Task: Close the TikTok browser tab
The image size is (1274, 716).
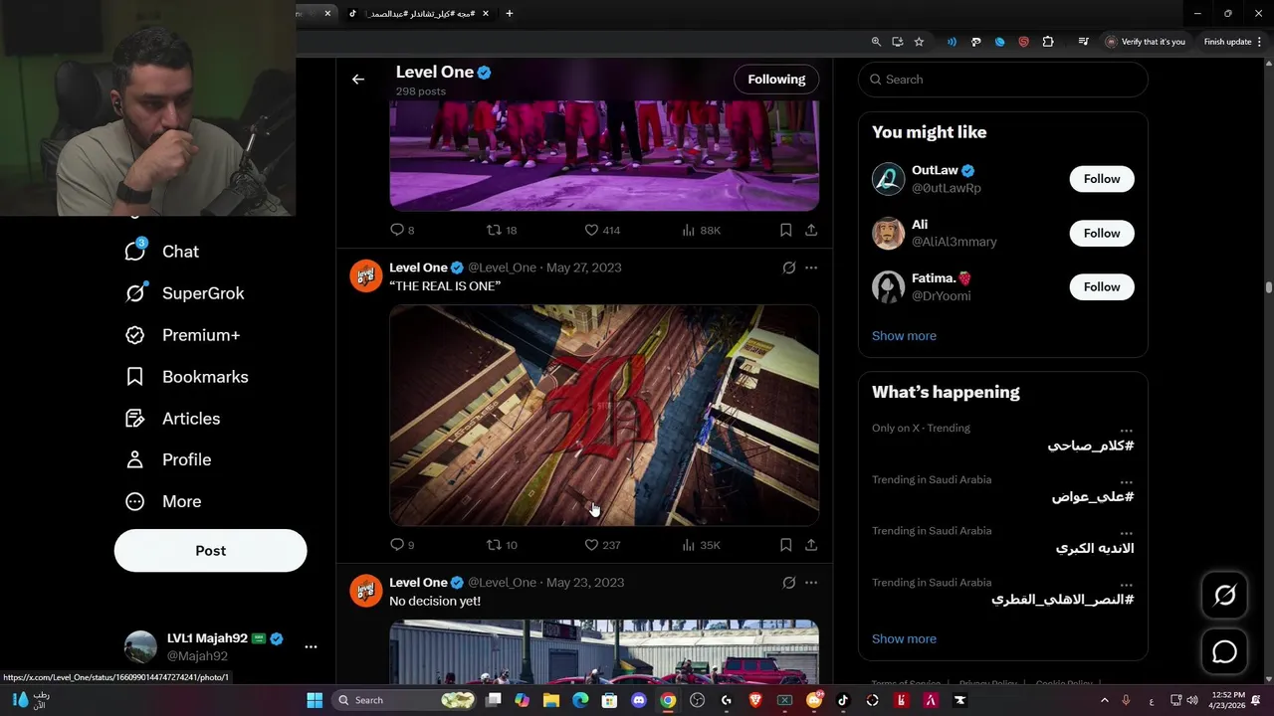Action: click(x=486, y=14)
